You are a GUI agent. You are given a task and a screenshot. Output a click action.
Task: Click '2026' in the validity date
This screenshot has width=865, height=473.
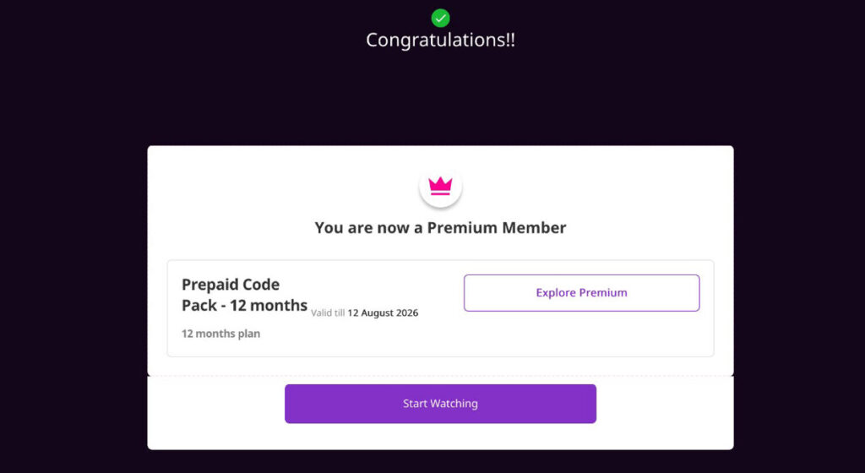coord(407,313)
